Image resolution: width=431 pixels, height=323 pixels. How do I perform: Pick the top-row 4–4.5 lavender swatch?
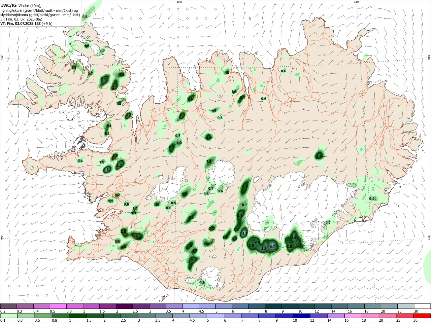tap(190, 306)
